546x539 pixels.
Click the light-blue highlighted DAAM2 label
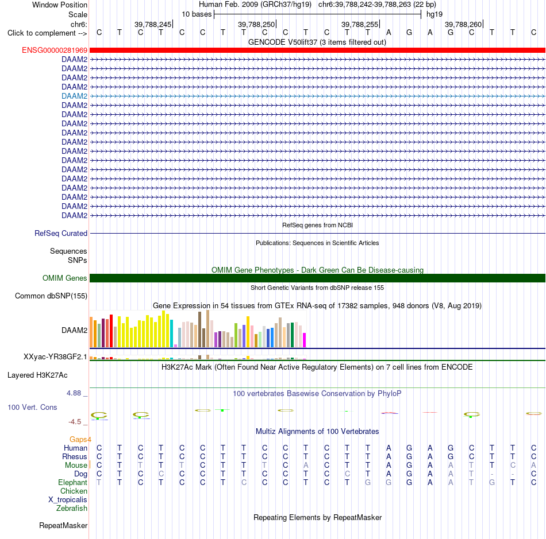pos(75,96)
